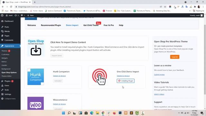Open Microsoft Edge from taskbar
This screenshot has height=116, width=206.
(x=92, y=113)
